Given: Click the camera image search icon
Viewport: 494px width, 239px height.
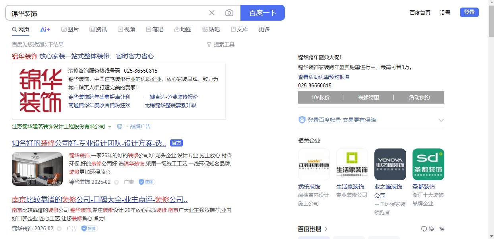Looking at the screenshot, I should point(229,13).
